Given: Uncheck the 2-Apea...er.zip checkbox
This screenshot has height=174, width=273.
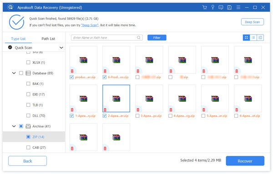Looking at the screenshot, I should (x=105, y=115).
